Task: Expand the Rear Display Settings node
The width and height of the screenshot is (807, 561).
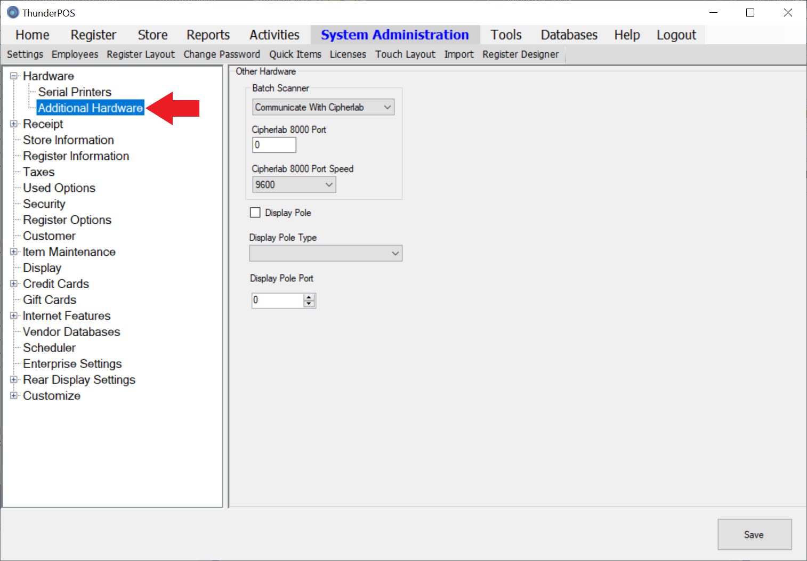Action: click(14, 380)
